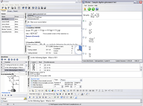Toggle the Stretch checkbox
Image resolution: width=143 pixels, height=106 pixels.
pyautogui.click(x=2, y=101)
